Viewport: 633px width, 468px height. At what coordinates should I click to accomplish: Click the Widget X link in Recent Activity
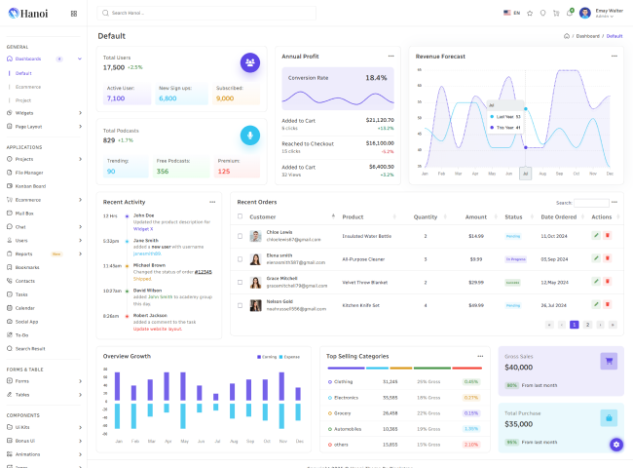tap(143, 228)
